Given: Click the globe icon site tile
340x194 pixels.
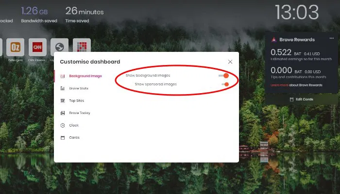Looking at the screenshot, I should coord(60,48).
